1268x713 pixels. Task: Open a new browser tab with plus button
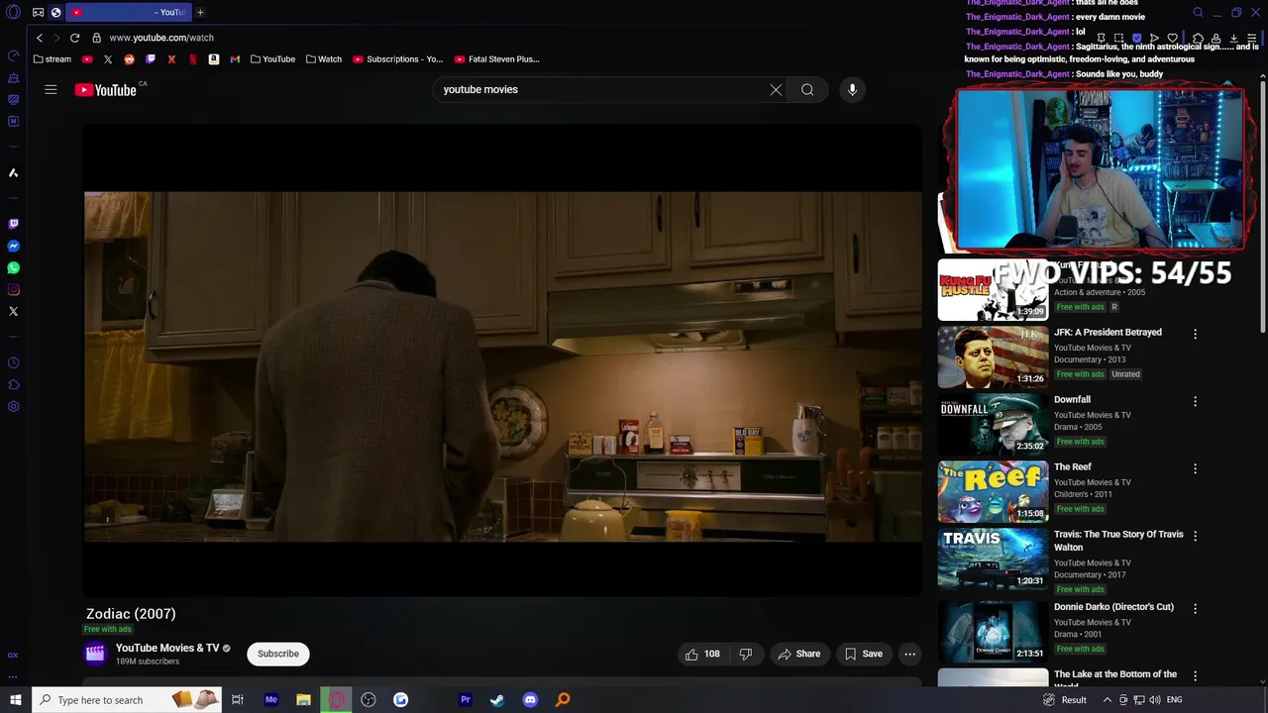200,12
